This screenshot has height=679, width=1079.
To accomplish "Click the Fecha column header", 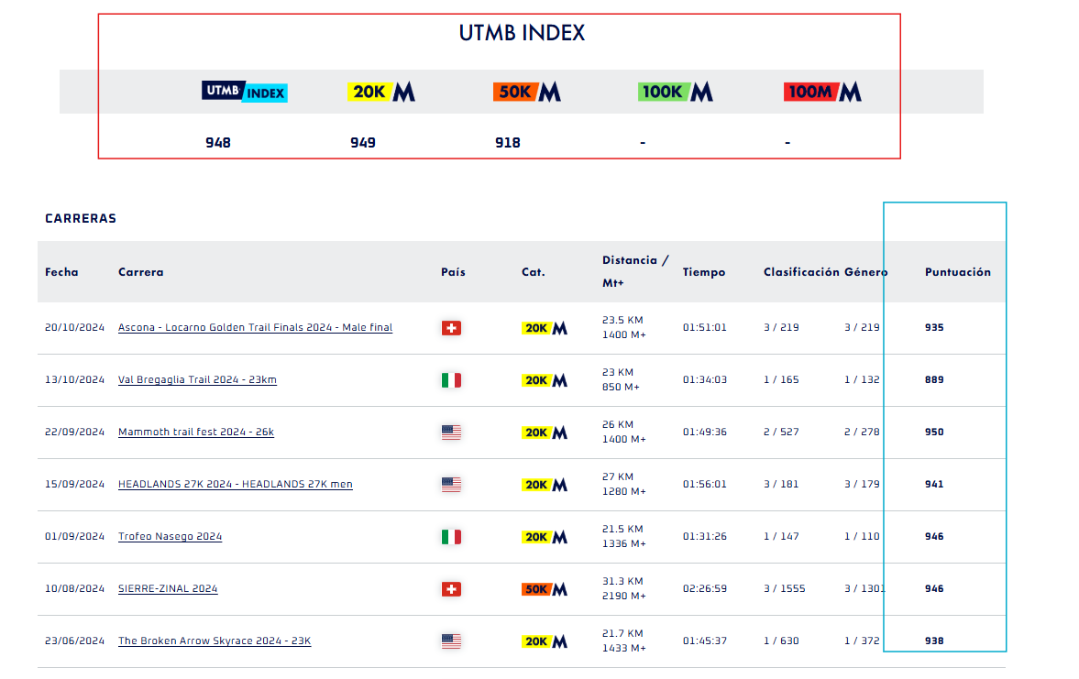I will [61, 272].
